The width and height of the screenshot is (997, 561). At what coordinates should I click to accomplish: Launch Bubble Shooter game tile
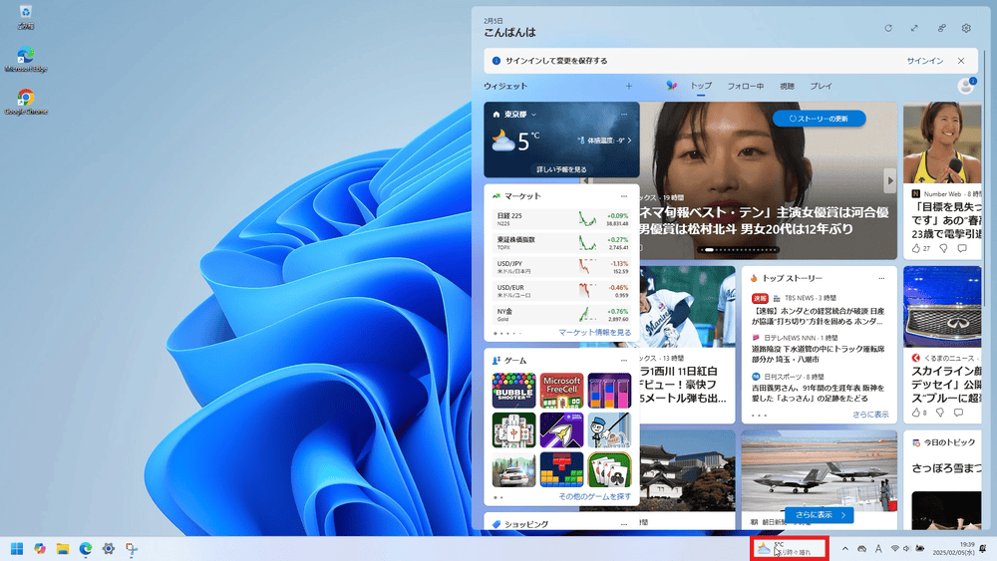coord(513,391)
